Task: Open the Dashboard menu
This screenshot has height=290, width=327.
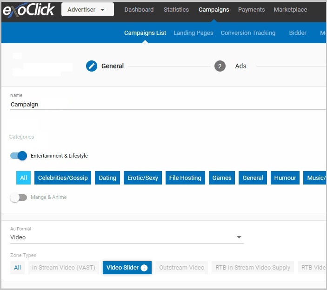Action: pos(139,10)
